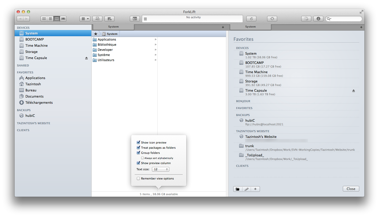Click the refresh icon in the toolbar
Image resolution: width=379 pixels, height=217 pixels.
tap(251, 18)
